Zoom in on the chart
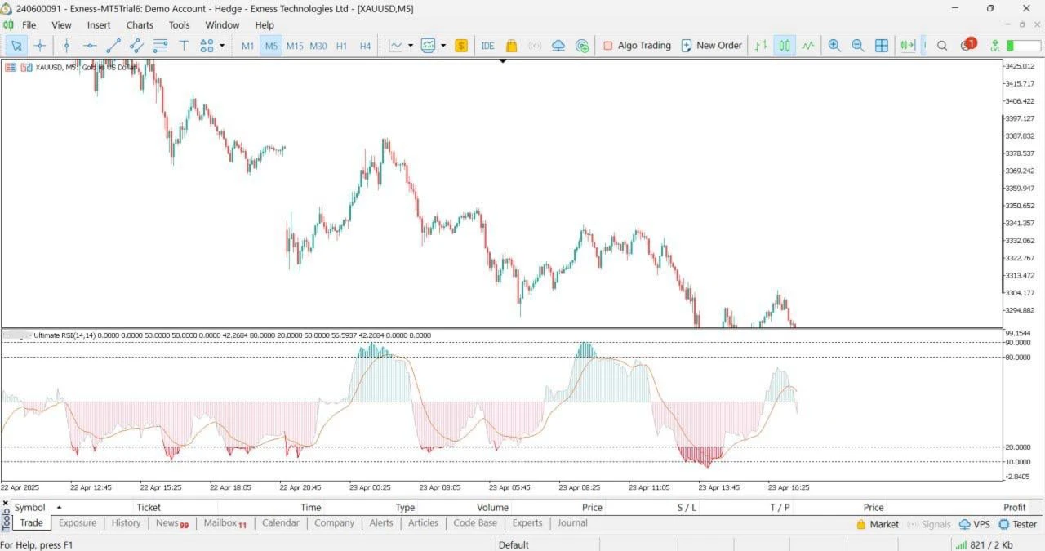 coord(834,46)
